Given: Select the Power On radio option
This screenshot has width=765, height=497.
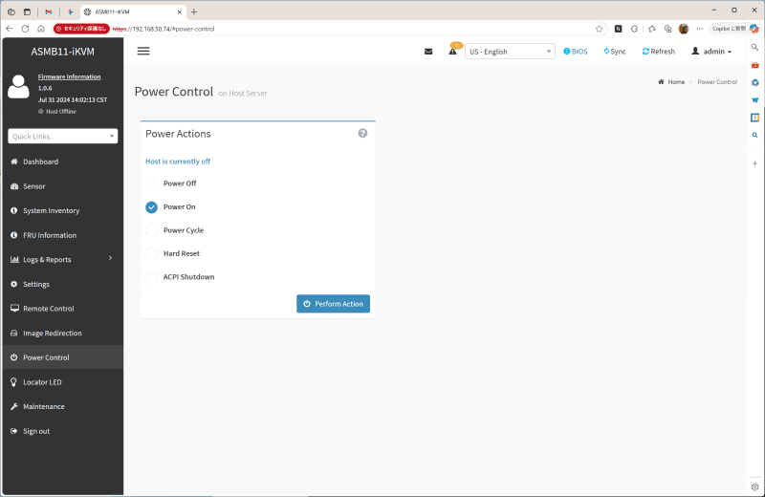Looking at the screenshot, I should pyautogui.click(x=152, y=207).
